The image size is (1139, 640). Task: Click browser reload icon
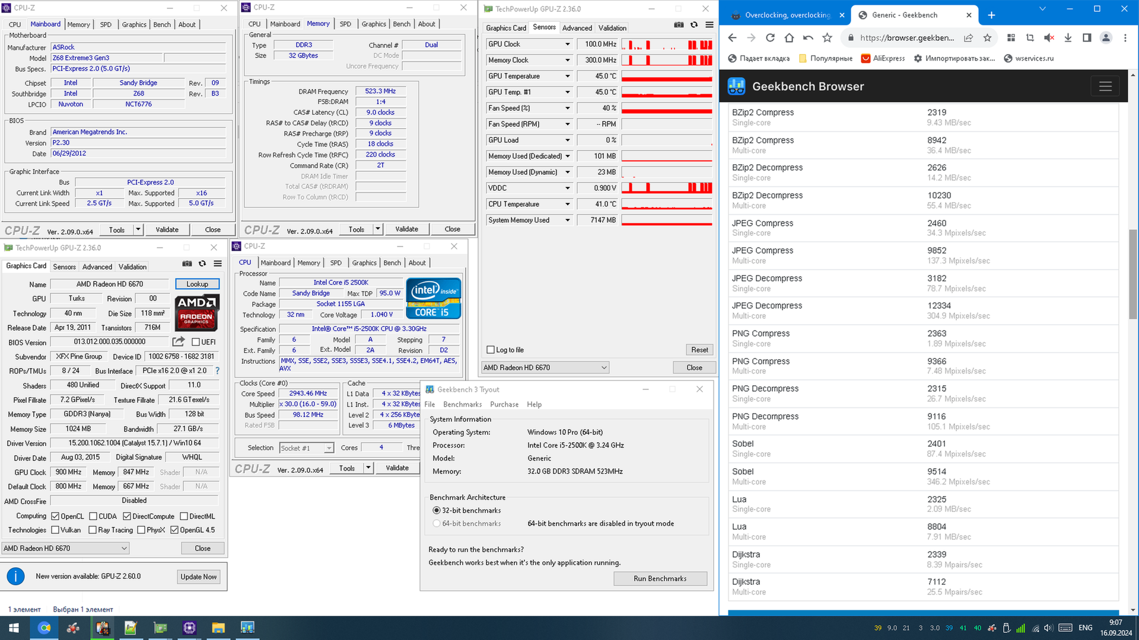point(770,38)
